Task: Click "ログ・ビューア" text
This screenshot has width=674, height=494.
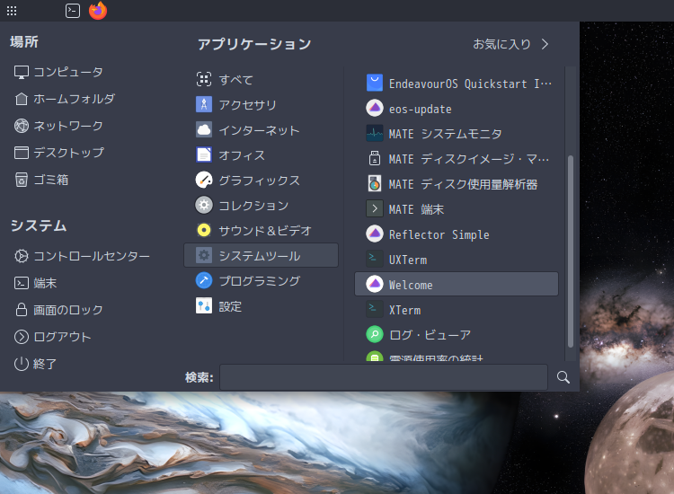Action: pos(430,335)
